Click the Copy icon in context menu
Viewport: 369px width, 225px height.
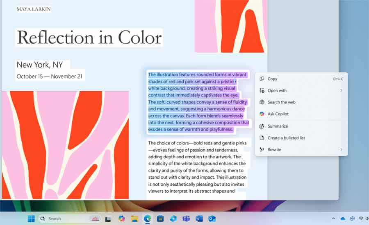tap(262, 79)
